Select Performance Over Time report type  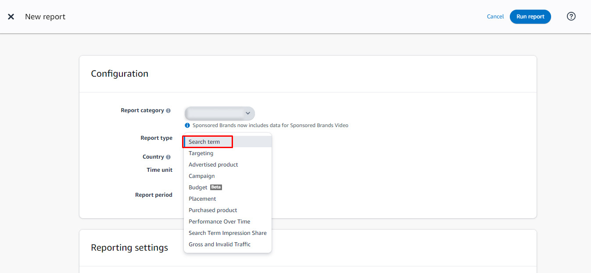[219, 221]
